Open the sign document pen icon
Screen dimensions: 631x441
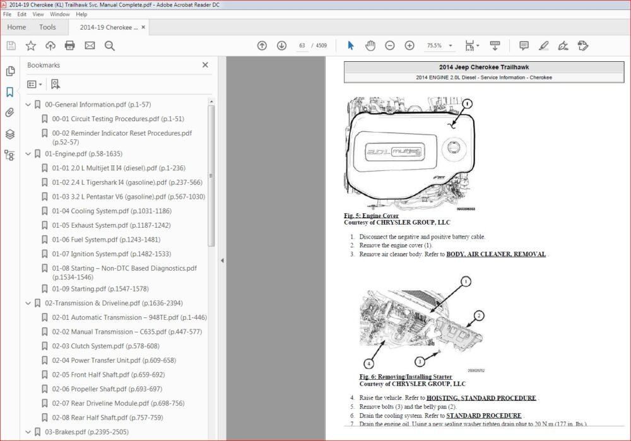[x=563, y=45]
